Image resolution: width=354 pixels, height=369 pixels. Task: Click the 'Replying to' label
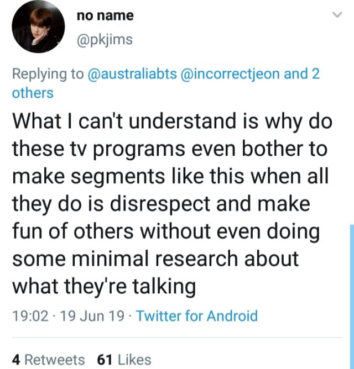(48, 75)
